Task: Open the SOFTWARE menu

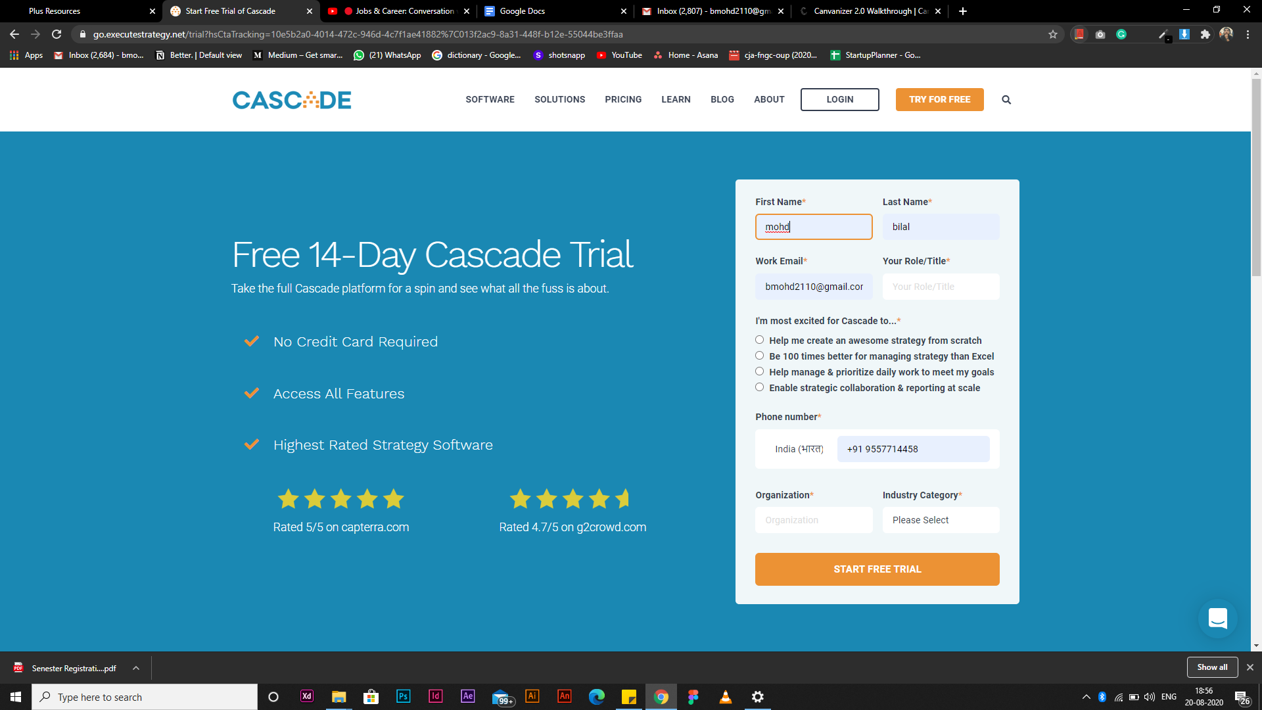Action: pyautogui.click(x=490, y=100)
